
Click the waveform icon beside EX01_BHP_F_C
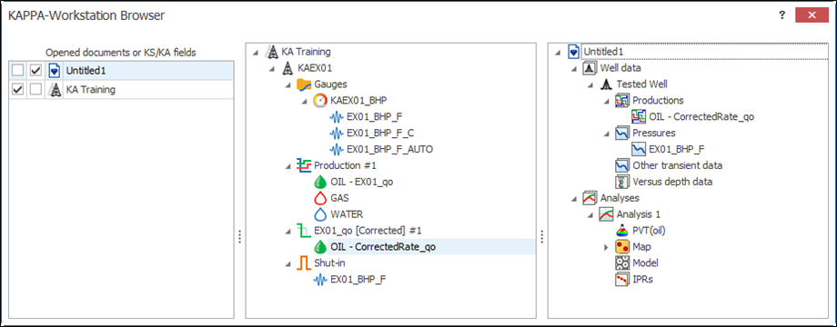pos(337,133)
